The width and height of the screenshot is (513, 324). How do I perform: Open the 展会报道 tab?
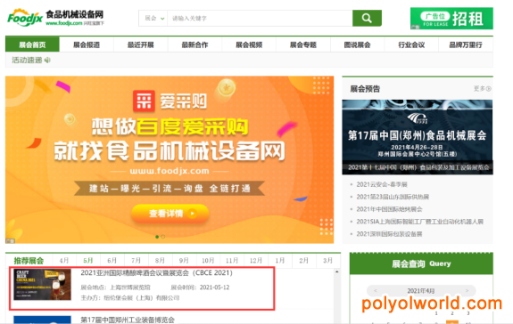click(87, 45)
